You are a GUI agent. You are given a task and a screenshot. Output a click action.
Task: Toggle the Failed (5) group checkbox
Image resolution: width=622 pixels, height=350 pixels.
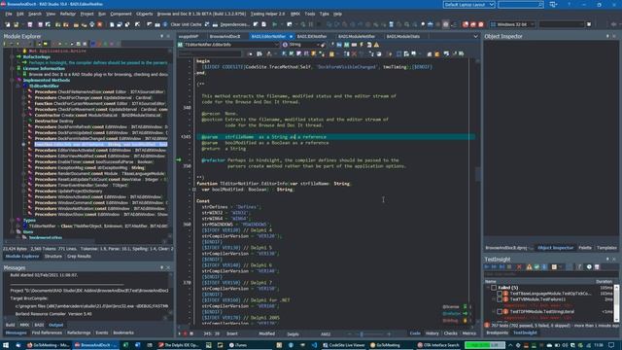tap(494, 288)
